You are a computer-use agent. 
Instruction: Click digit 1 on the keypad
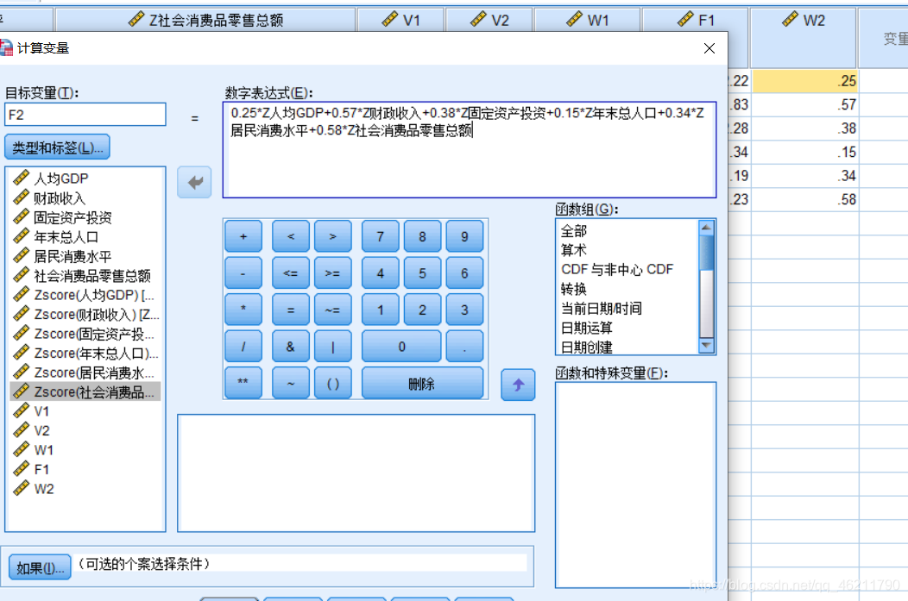tap(380, 310)
